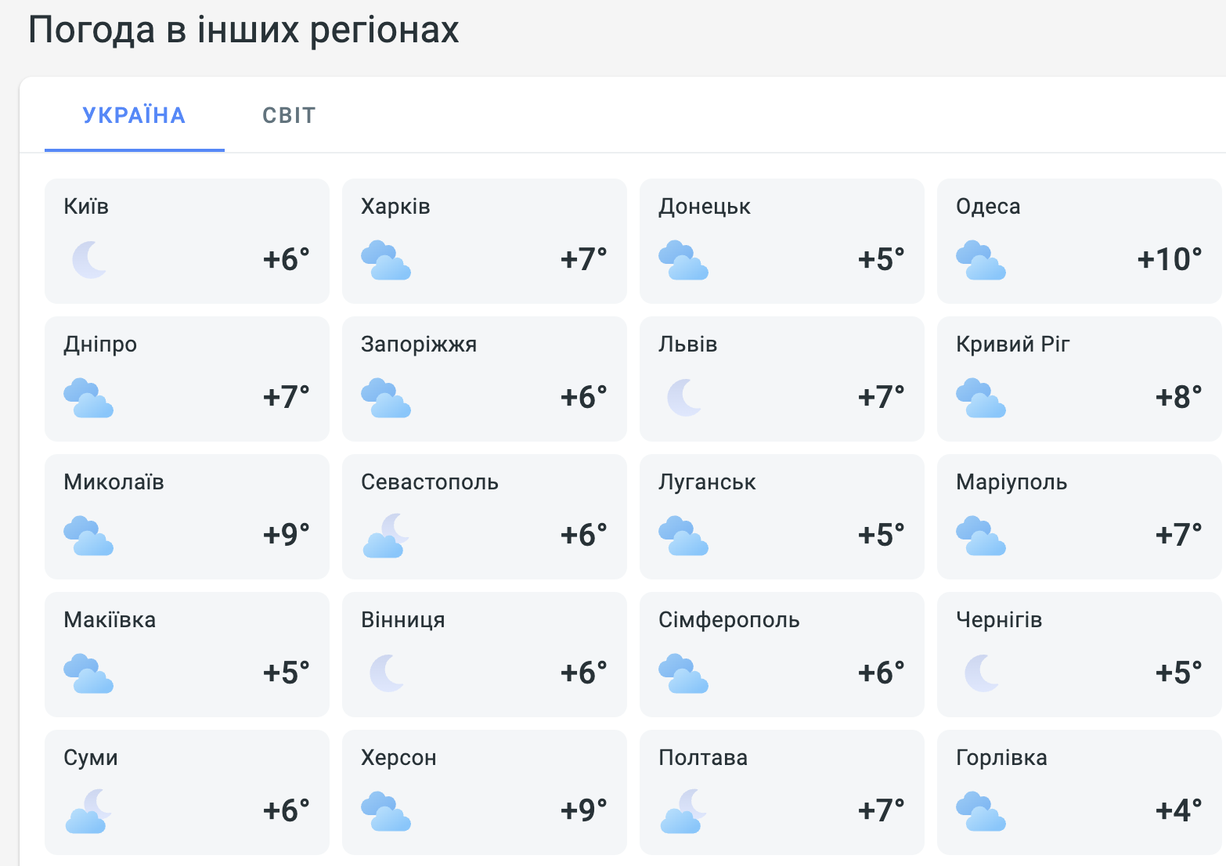Click the cloud icon in Одеса card
The height and width of the screenshot is (866, 1226).
[x=981, y=260]
